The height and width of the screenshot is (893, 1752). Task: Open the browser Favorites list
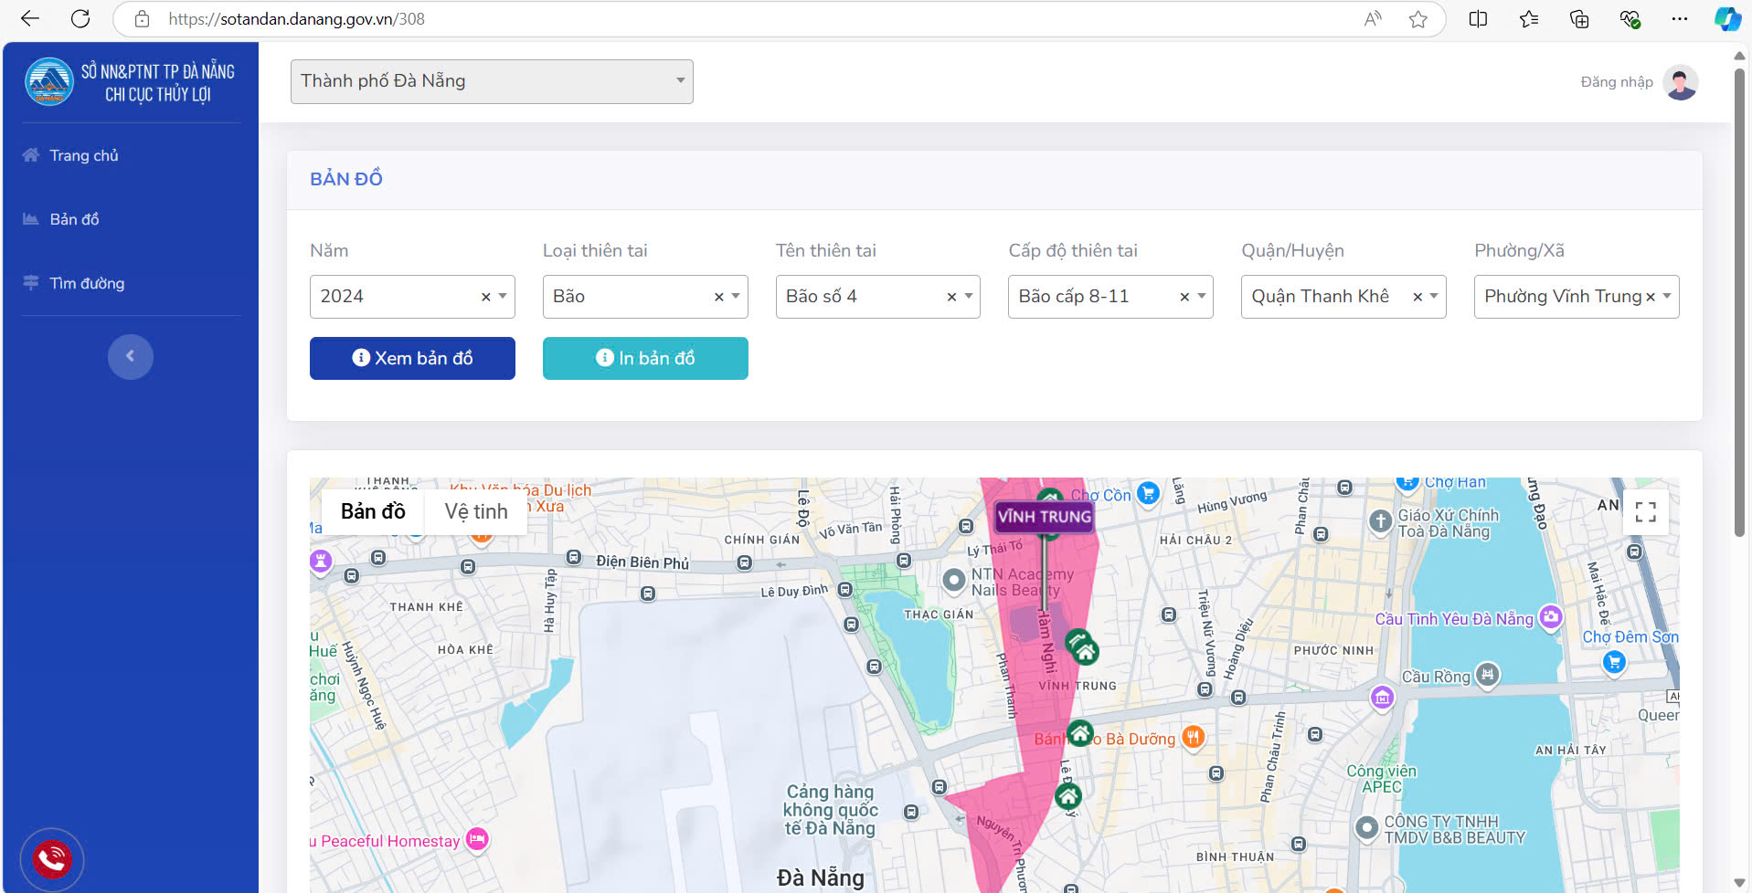click(1529, 18)
